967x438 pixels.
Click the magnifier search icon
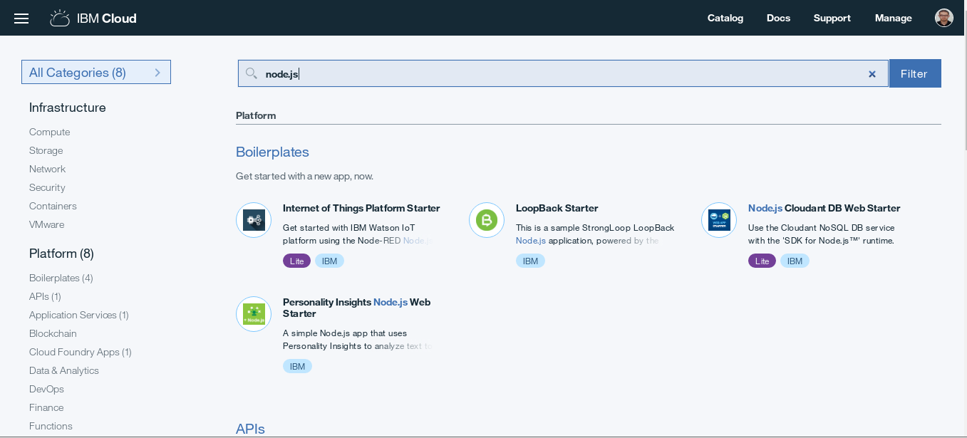(x=251, y=73)
